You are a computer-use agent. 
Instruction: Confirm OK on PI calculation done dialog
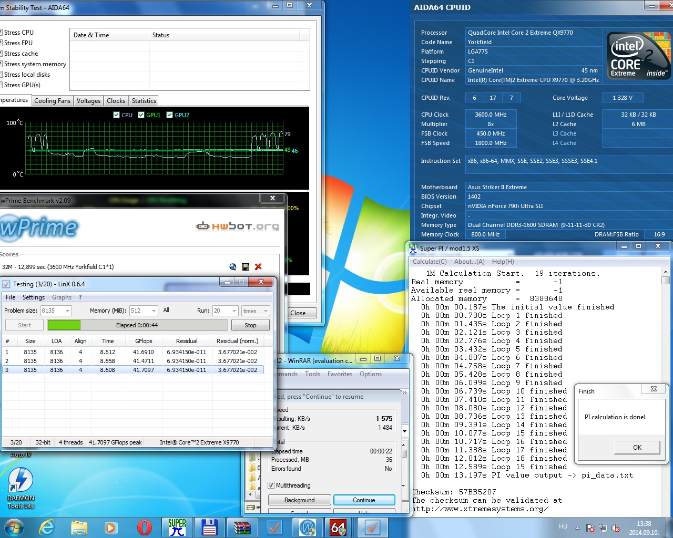(x=637, y=448)
